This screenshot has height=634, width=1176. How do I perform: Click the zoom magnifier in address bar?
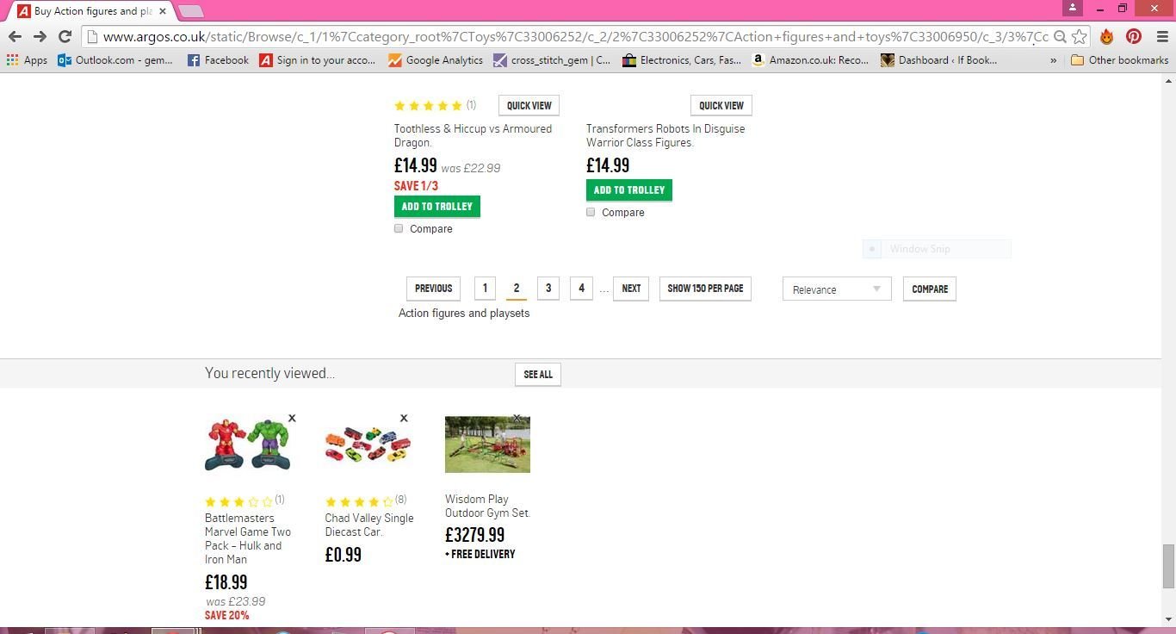[1061, 36]
